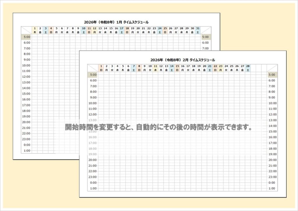Select the gray watermark instruction text

point(158,127)
